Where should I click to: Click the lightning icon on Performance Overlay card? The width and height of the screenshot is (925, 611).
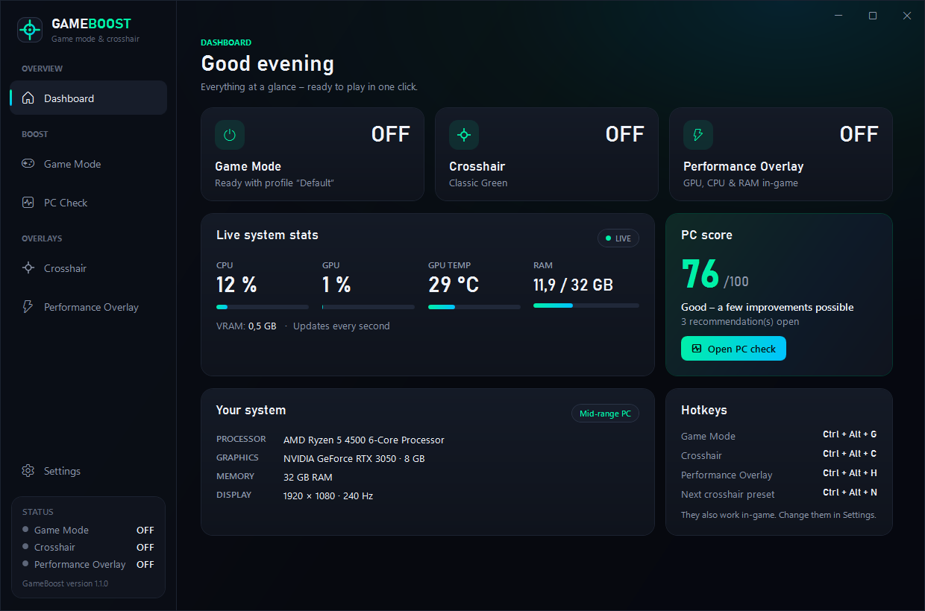pyautogui.click(x=698, y=135)
